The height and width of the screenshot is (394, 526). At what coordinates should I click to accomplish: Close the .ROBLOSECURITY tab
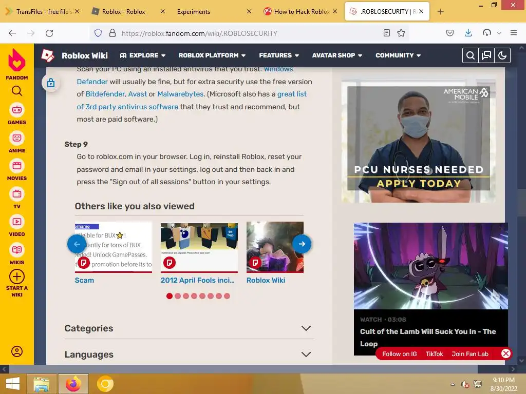[x=421, y=12]
